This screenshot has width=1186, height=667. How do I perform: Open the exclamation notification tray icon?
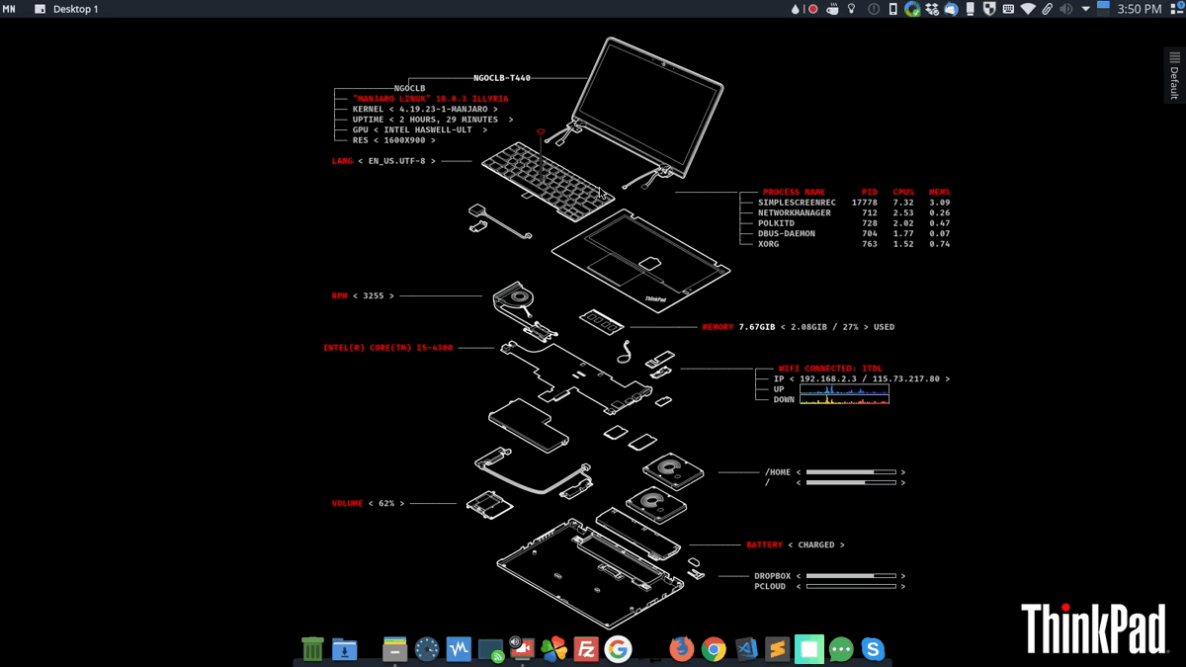click(x=874, y=9)
